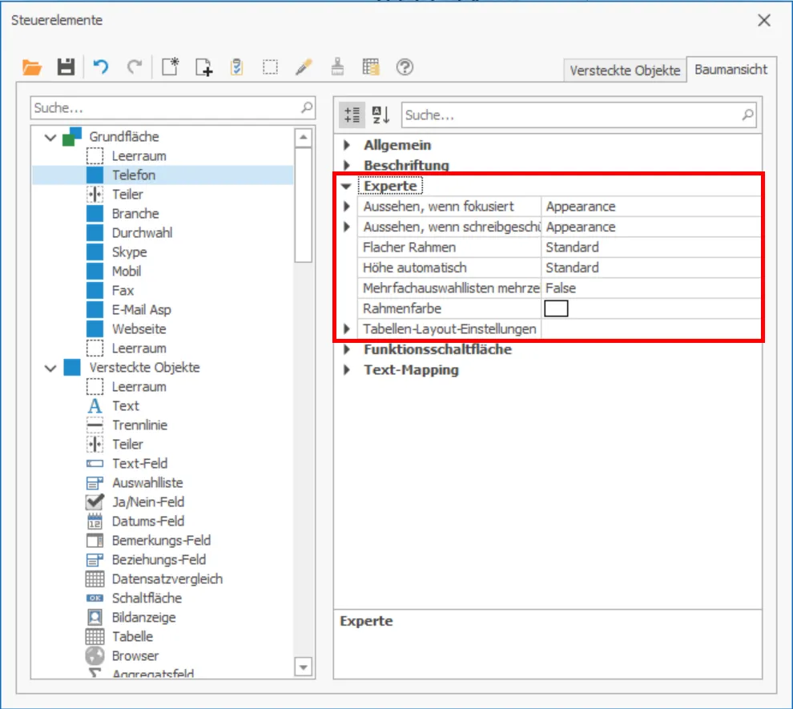
Task: Click the calendar icon of Datums-Feld
Action: pyautogui.click(x=95, y=521)
